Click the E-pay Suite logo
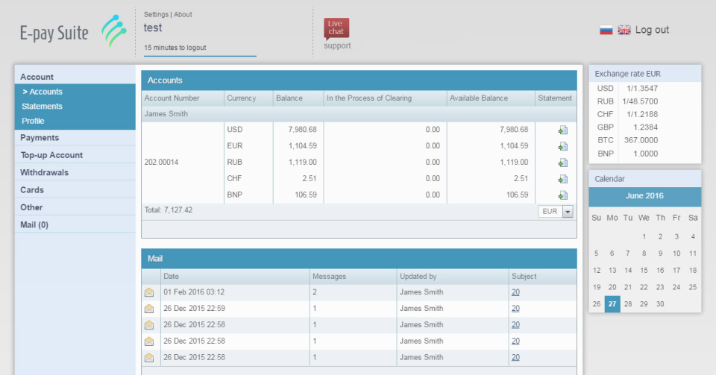Viewport: 716px width, 375px height. (x=73, y=32)
